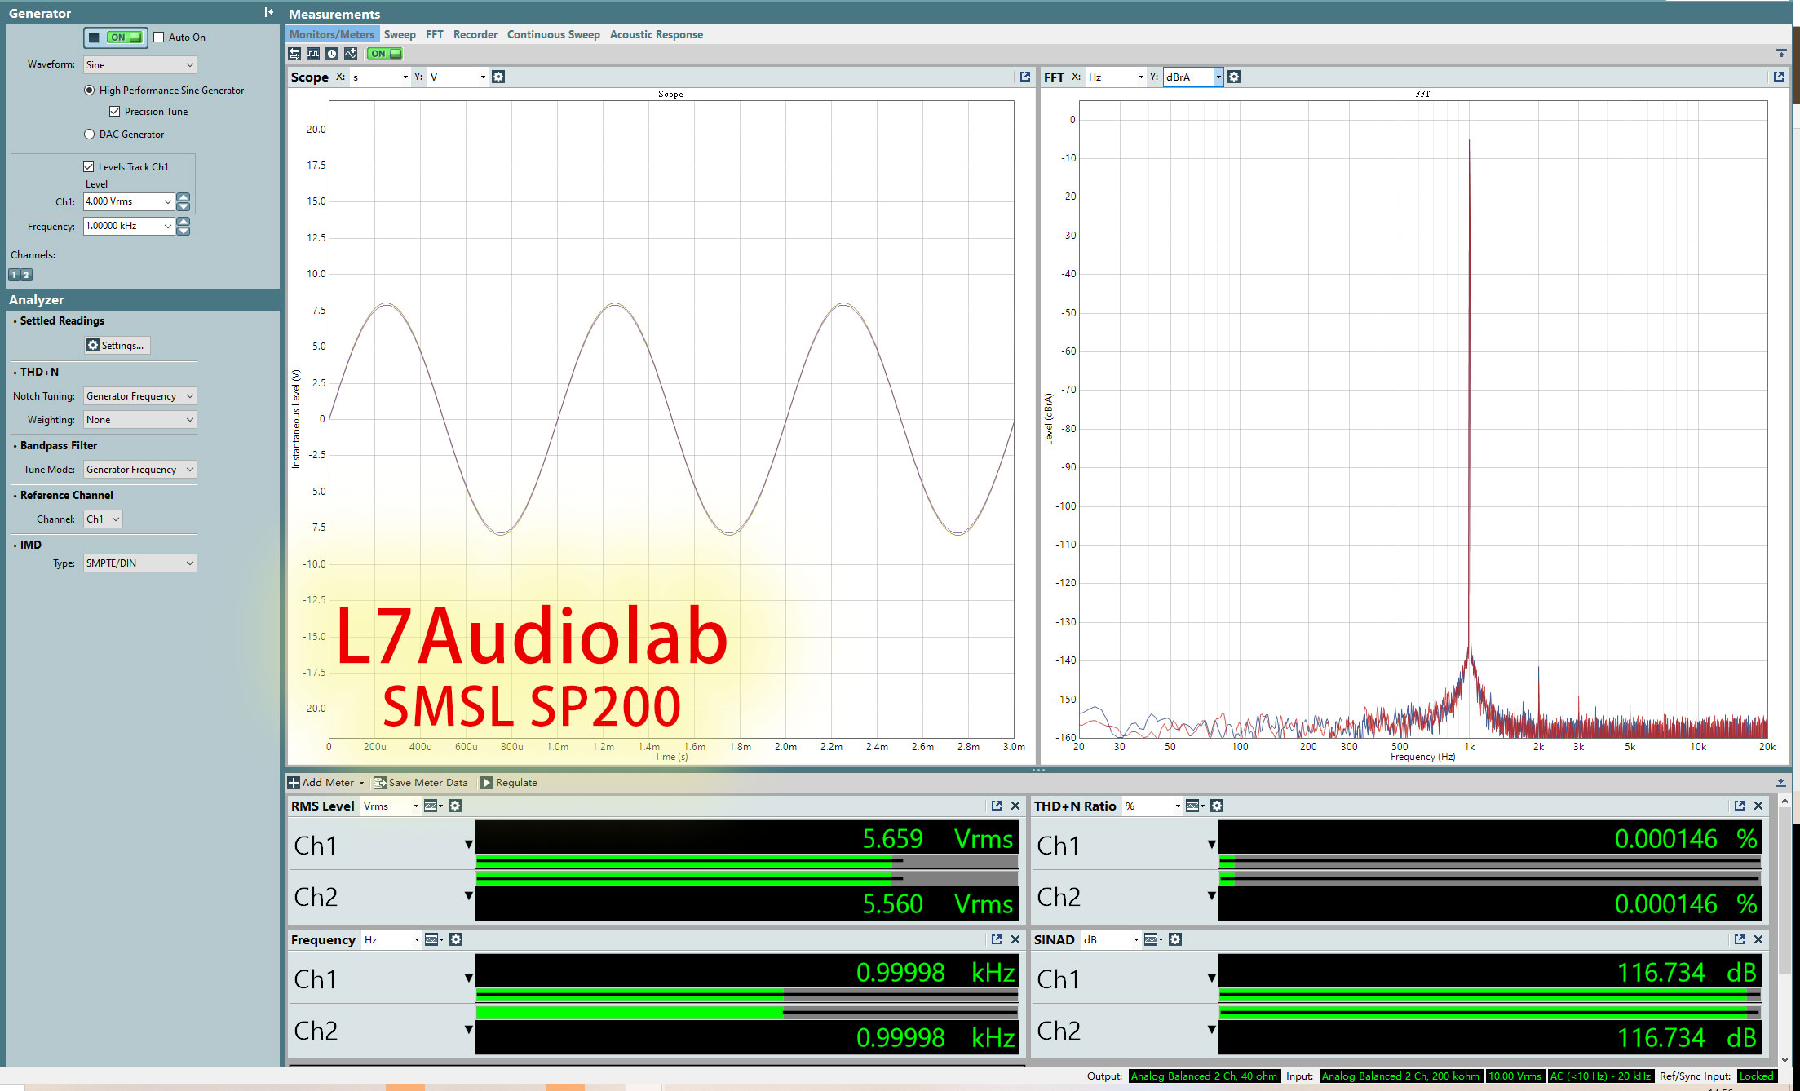Toggle Levels Track Ch1 checkbox
Viewport: 1800px width, 1091px height.
click(89, 166)
